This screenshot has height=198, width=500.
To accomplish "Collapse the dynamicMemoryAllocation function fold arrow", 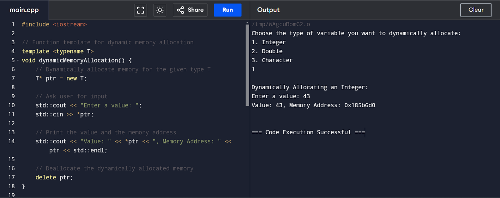I will click(17, 60).
